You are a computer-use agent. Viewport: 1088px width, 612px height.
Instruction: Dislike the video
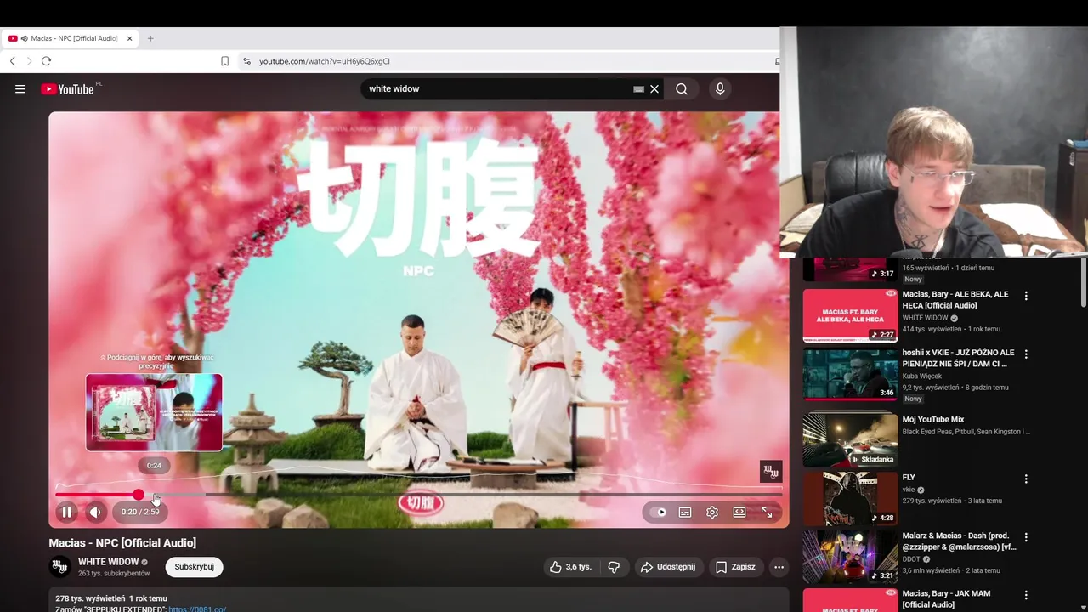point(614,567)
